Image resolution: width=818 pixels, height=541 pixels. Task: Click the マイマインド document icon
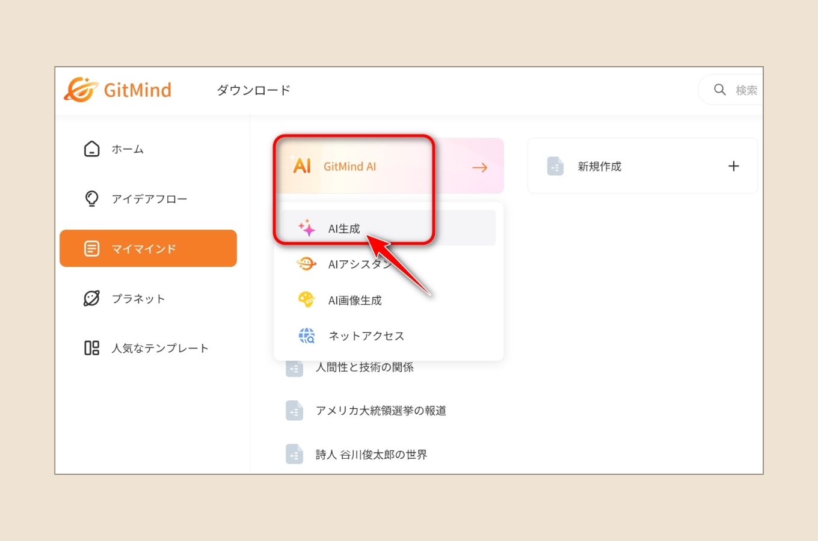91,248
